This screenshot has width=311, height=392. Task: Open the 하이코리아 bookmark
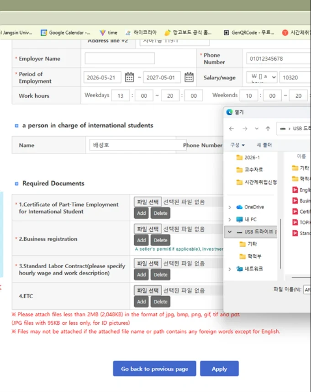click(141, 32)
